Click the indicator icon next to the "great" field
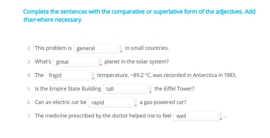The image size is (270, 138). click(x=101, y=62)
